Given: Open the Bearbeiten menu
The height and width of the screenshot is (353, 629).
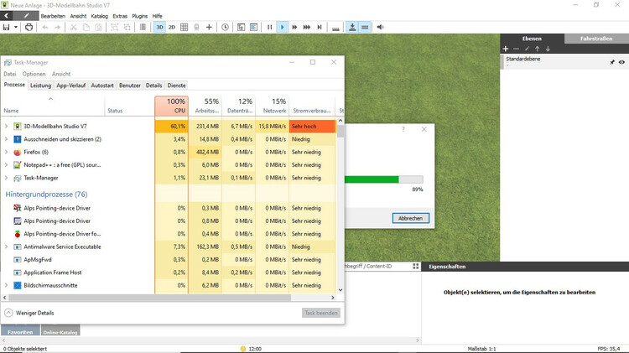Looking at the screenshot, I should (x=53, y=16).
